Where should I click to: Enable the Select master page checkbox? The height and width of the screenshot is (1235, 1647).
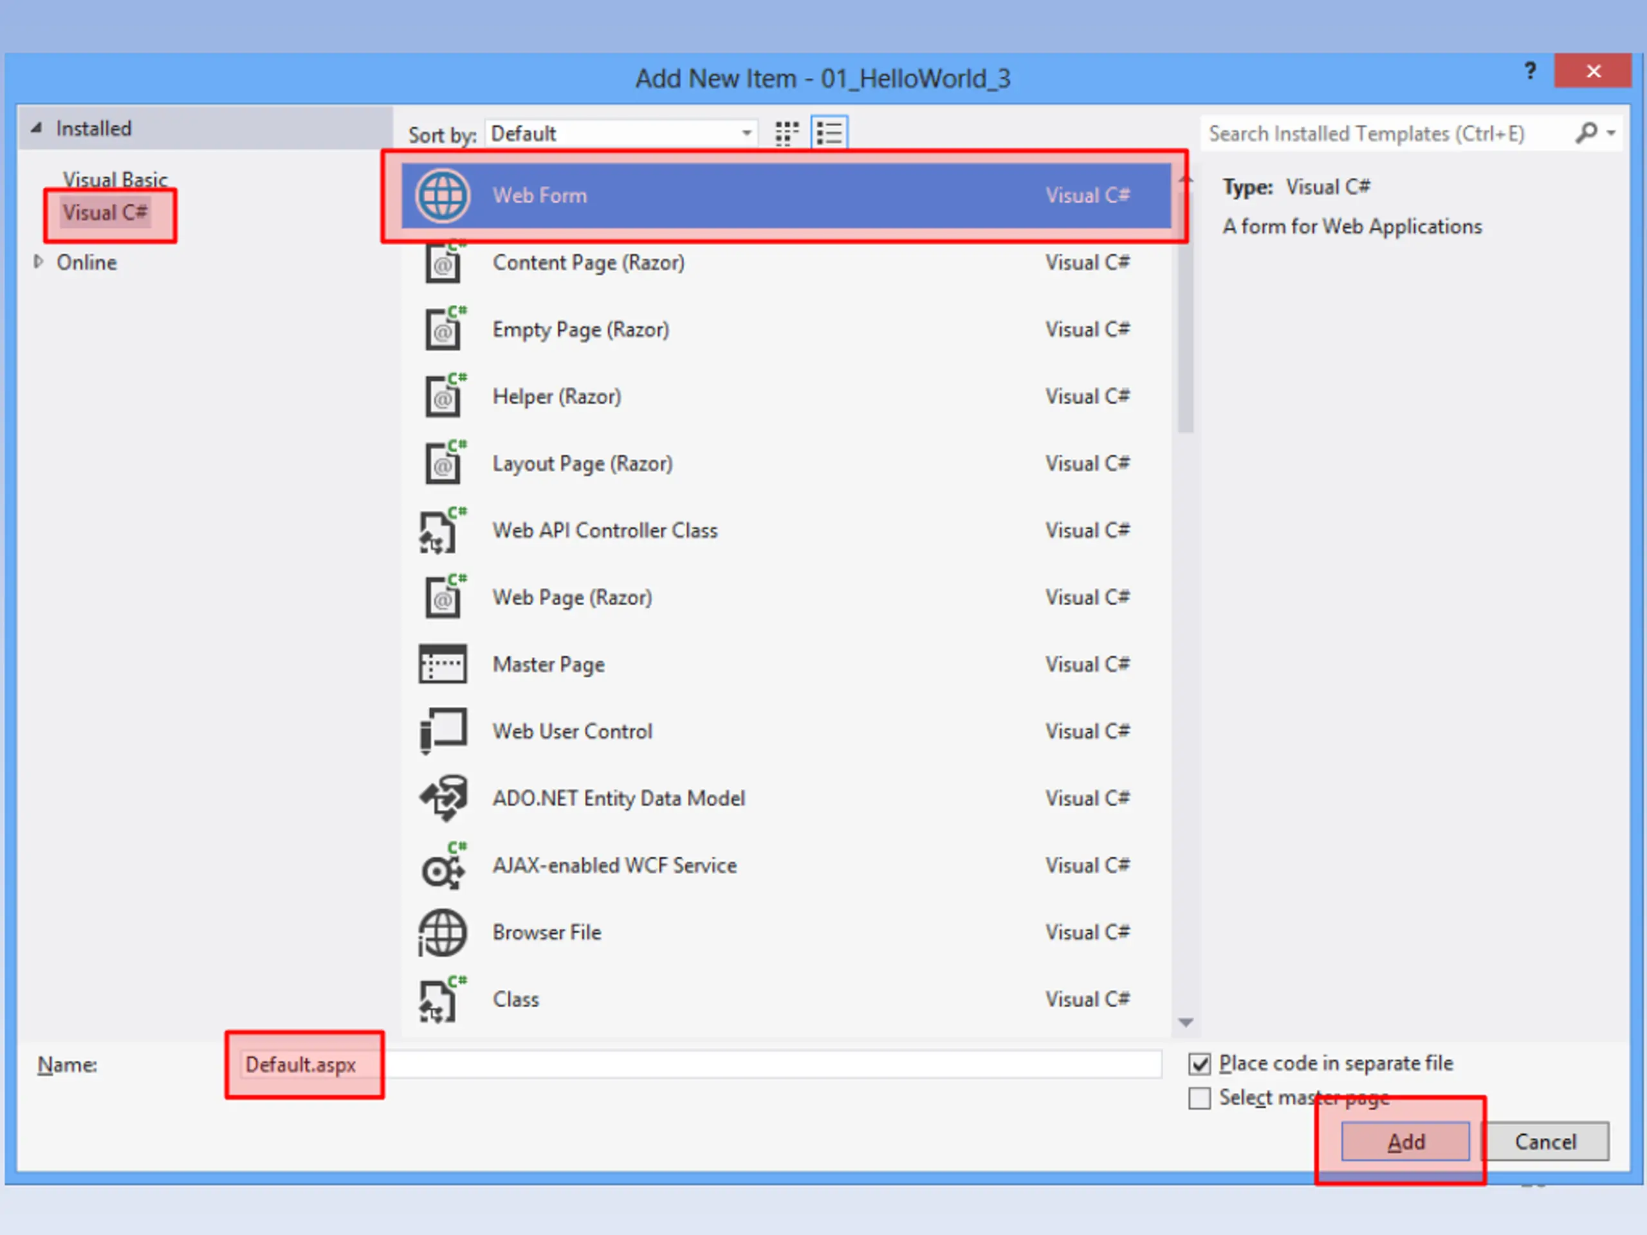click(1199, 1099)
